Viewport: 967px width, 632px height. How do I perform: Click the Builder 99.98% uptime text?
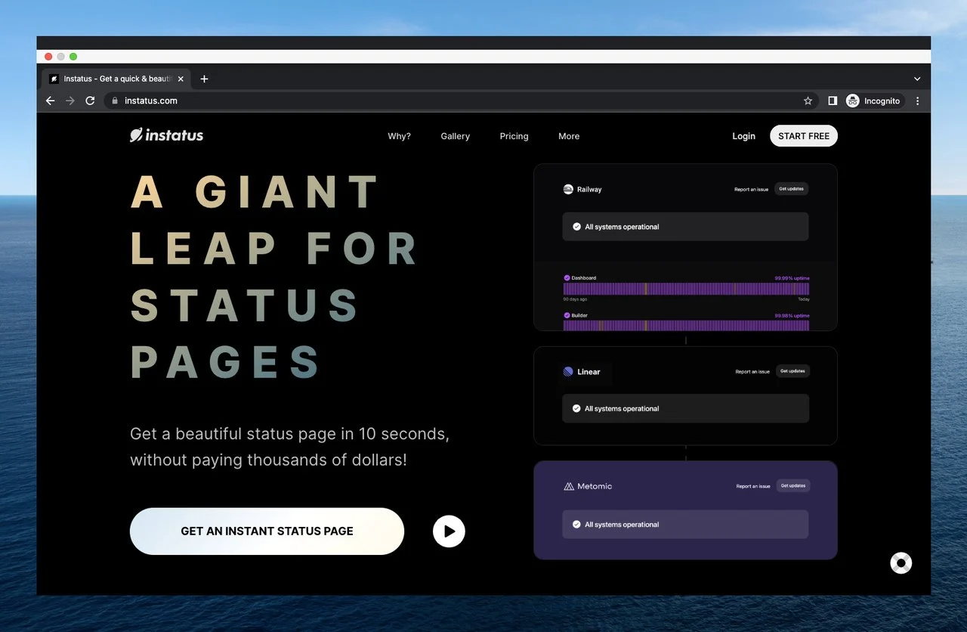pos(792,316)
